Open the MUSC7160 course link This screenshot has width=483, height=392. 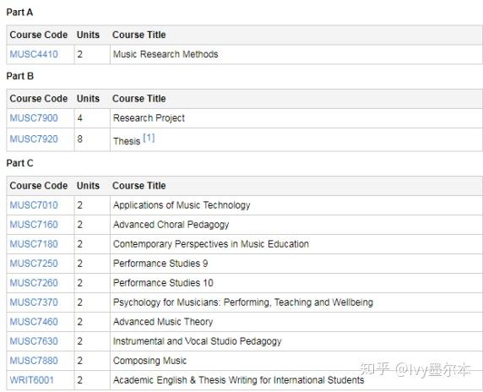click(34, 225)
